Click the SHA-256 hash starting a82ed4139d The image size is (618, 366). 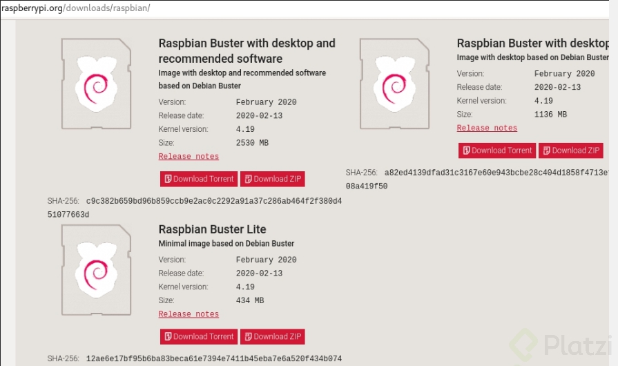(x=496, y=173)
